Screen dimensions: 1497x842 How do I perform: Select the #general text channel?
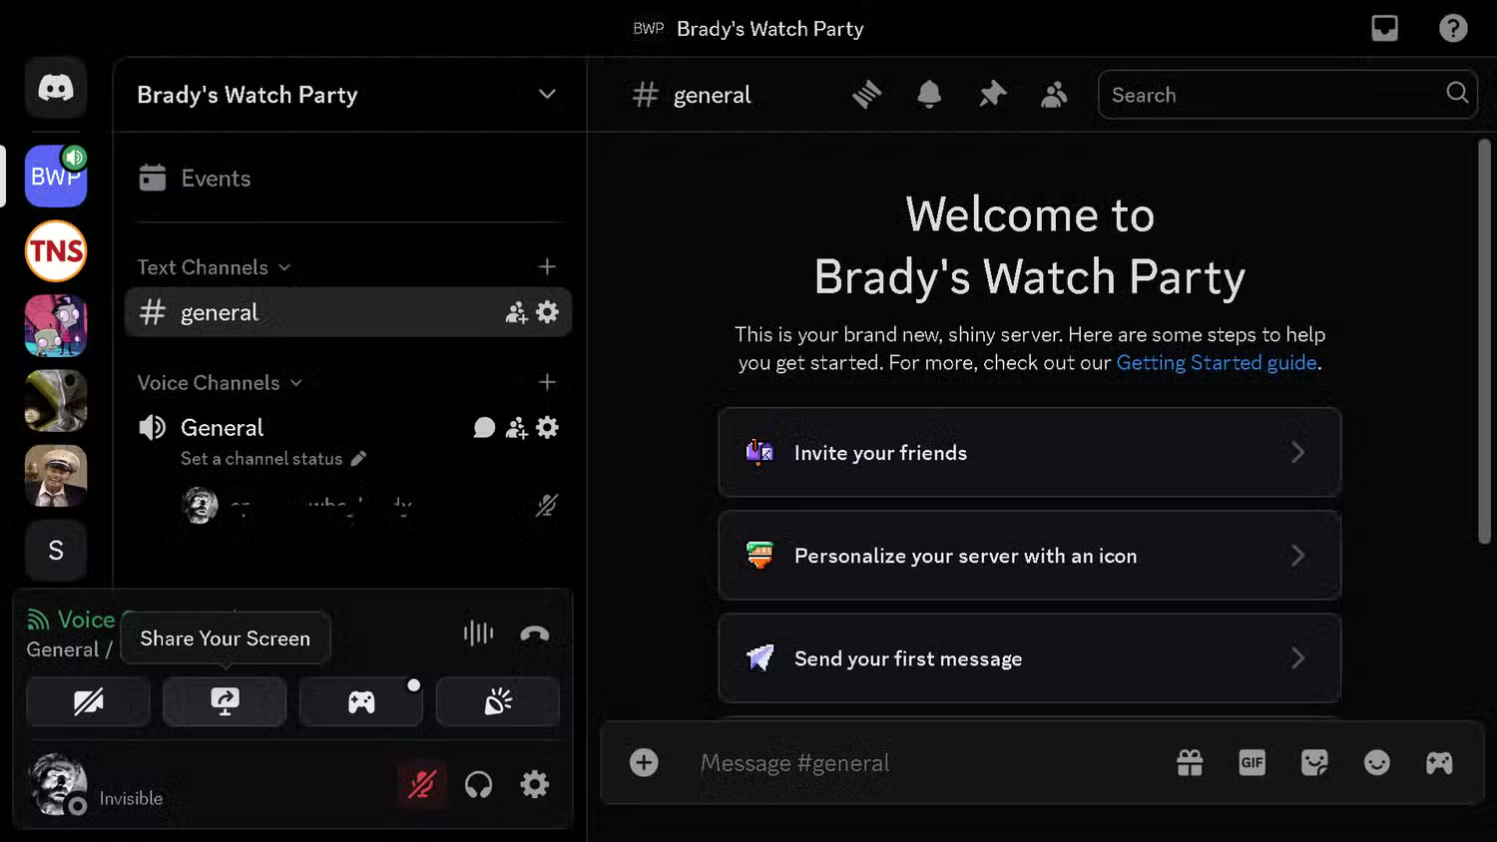point(347,312)
